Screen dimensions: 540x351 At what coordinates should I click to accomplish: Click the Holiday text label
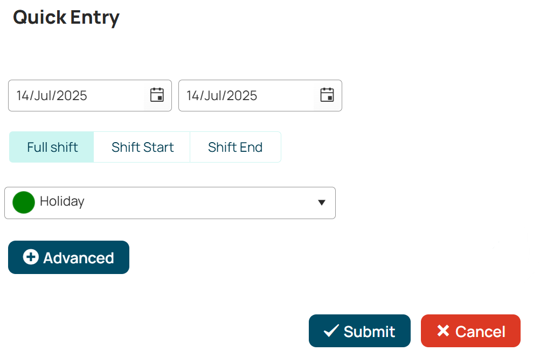coord(62,202)
